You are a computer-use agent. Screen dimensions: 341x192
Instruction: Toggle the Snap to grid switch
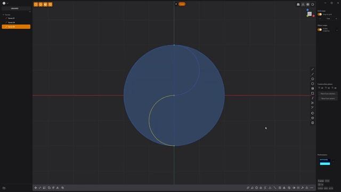click(320, 14)
